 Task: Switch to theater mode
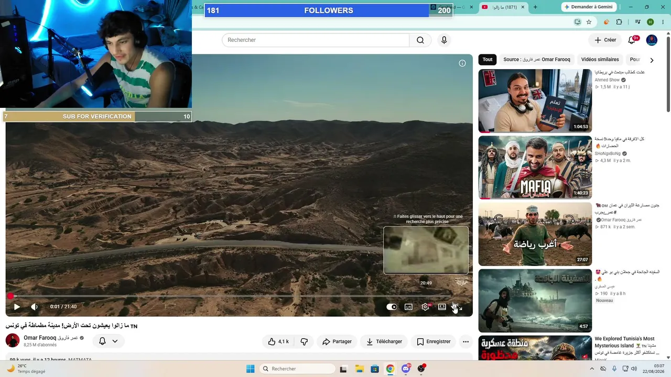click(442, 307)
